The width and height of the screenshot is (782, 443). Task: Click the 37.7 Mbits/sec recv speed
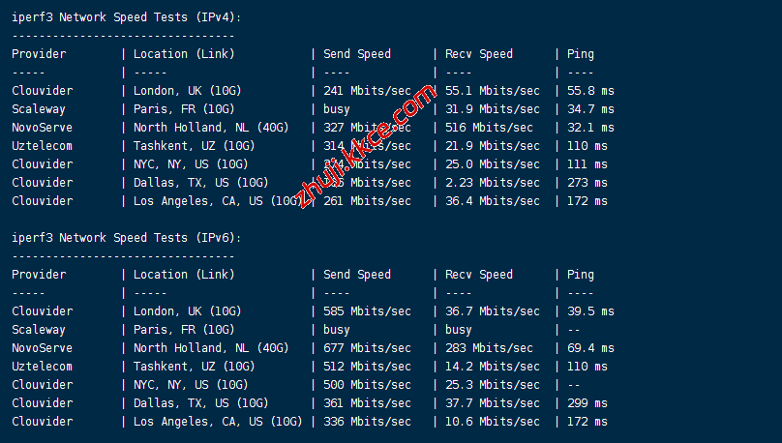pyautogui.click(x=493, y=403)
